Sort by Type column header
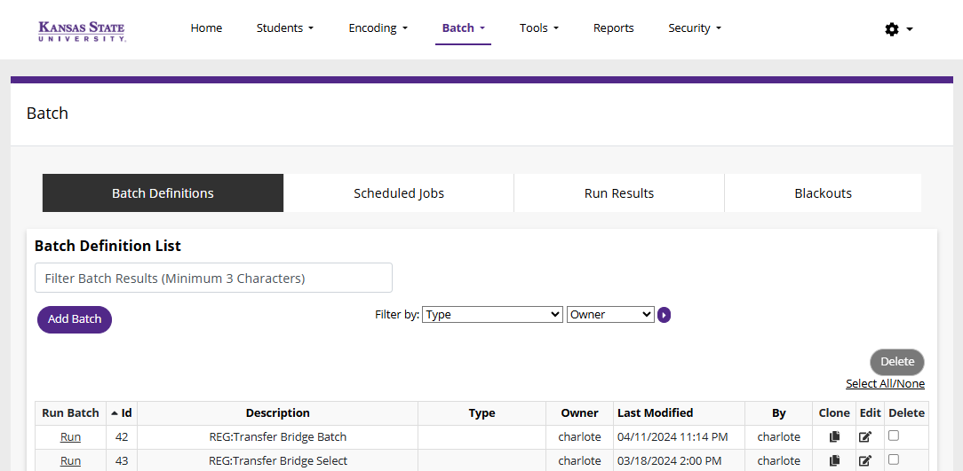This screenshot has width=963, height=471. (x=482, y=413)
